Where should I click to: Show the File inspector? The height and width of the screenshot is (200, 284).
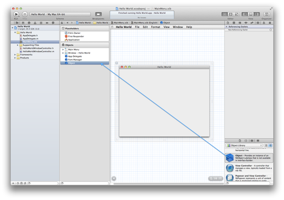coord(228,23)
